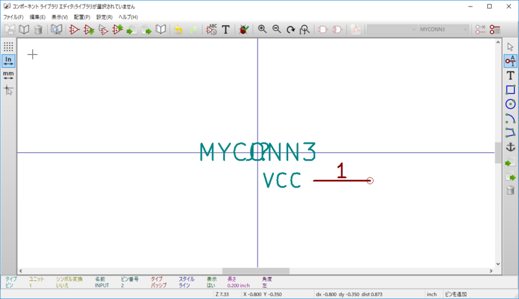Click the MYCONN3 value text on canvas
Screen dimensions: 519x299
click(258, 152)
